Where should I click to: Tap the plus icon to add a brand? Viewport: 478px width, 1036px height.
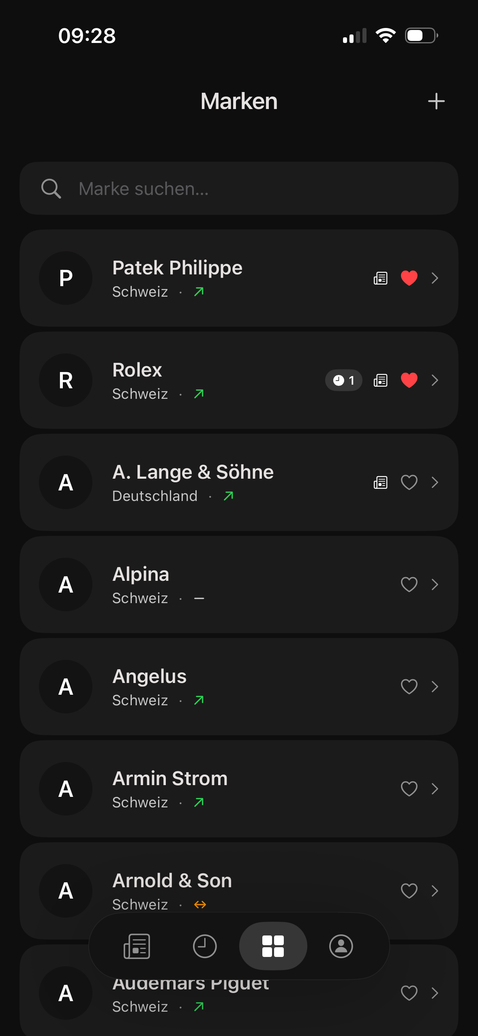pyautogui.click(x=436, y=101)
